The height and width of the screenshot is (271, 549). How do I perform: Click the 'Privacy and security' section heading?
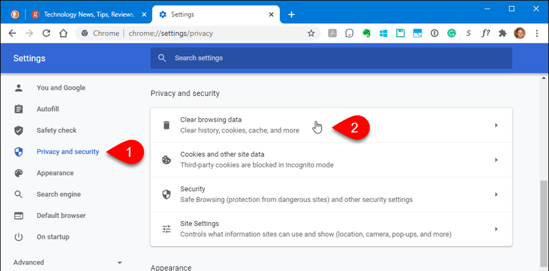pyautogui.click(x=185, y=93)
